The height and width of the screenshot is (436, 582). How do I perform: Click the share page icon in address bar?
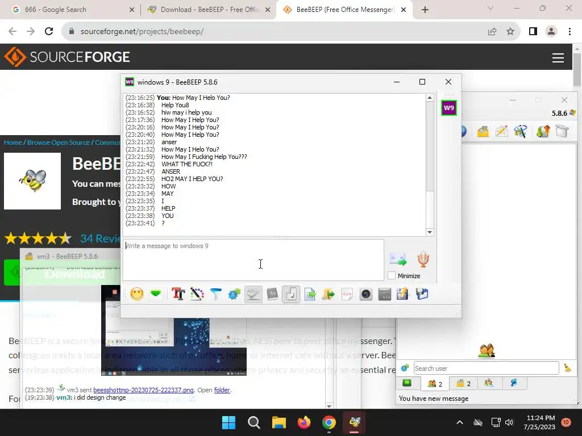492,32
